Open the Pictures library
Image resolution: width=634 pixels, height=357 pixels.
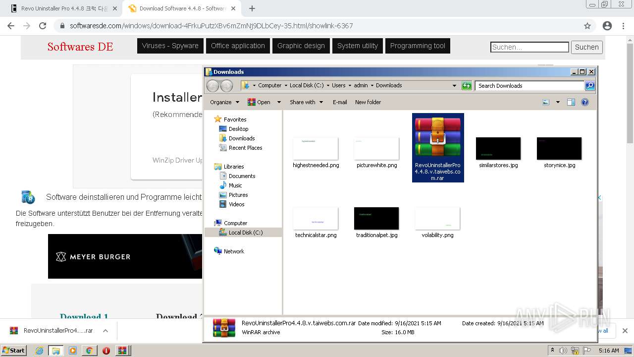[238, 195]
